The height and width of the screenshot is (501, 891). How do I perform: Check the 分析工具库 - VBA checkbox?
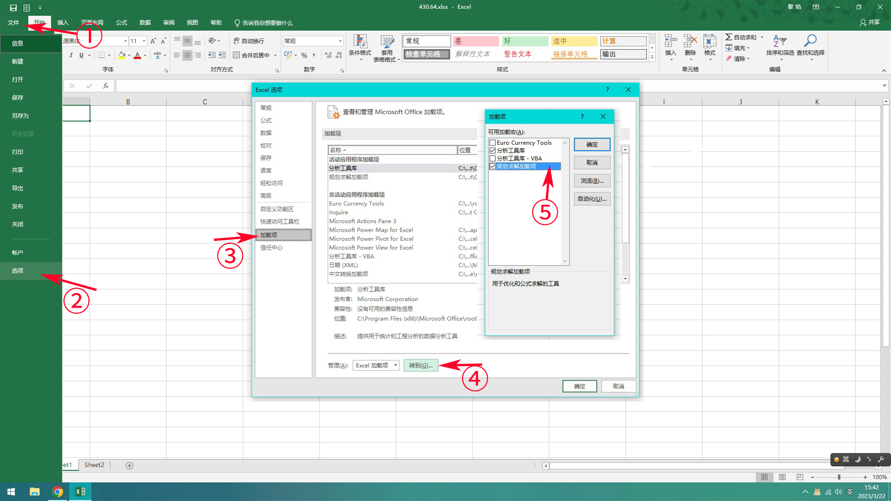tap(492, 159)
